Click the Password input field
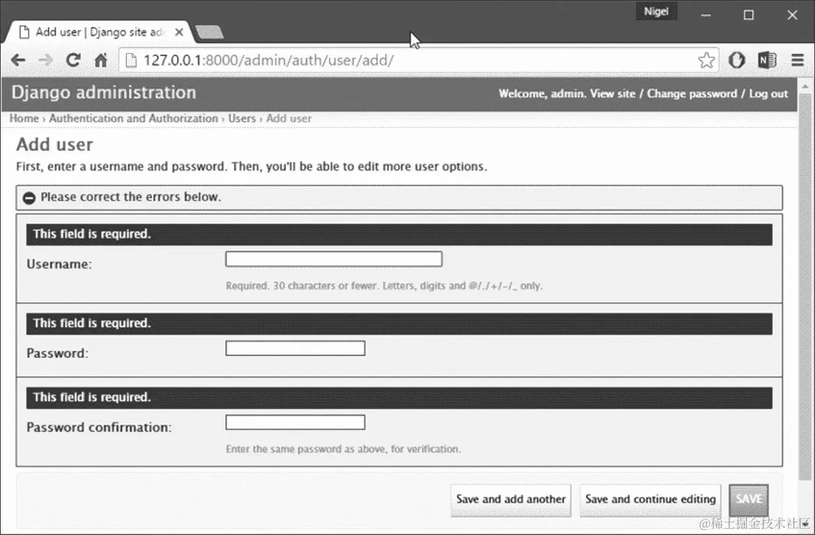Screen dimensions: 815x535 295,348
